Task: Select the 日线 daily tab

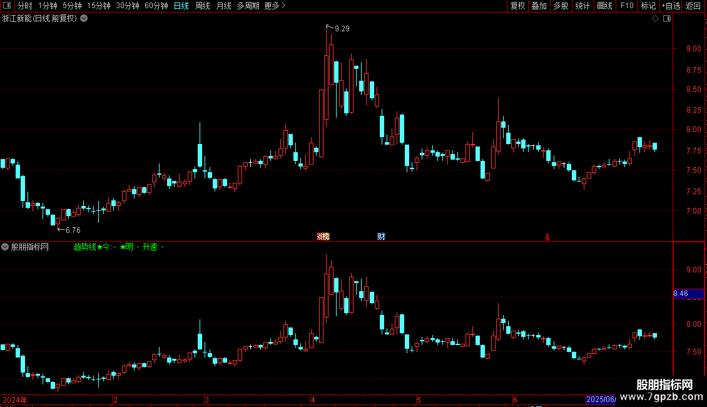Action: (x=181, y=6)
